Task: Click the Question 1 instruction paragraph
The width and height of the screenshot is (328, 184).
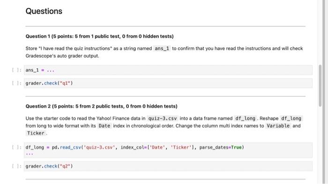Action: click(164, 52)
